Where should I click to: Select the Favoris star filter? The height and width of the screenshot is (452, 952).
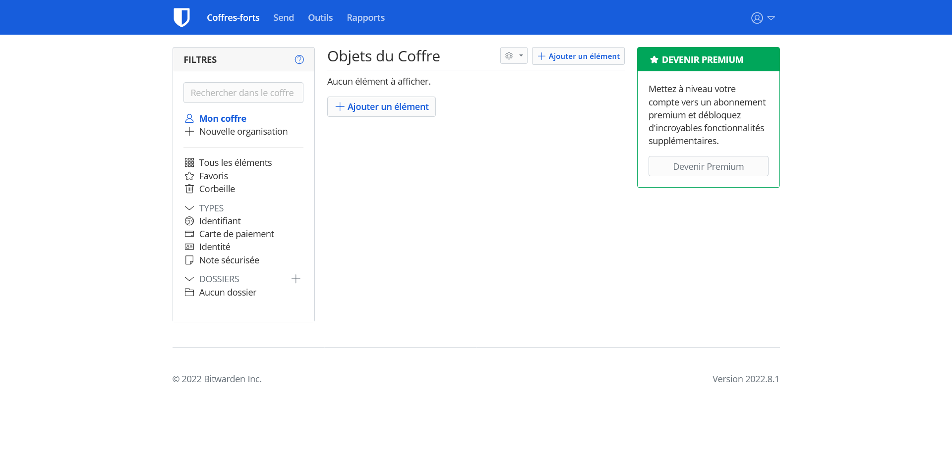point(213,176)
